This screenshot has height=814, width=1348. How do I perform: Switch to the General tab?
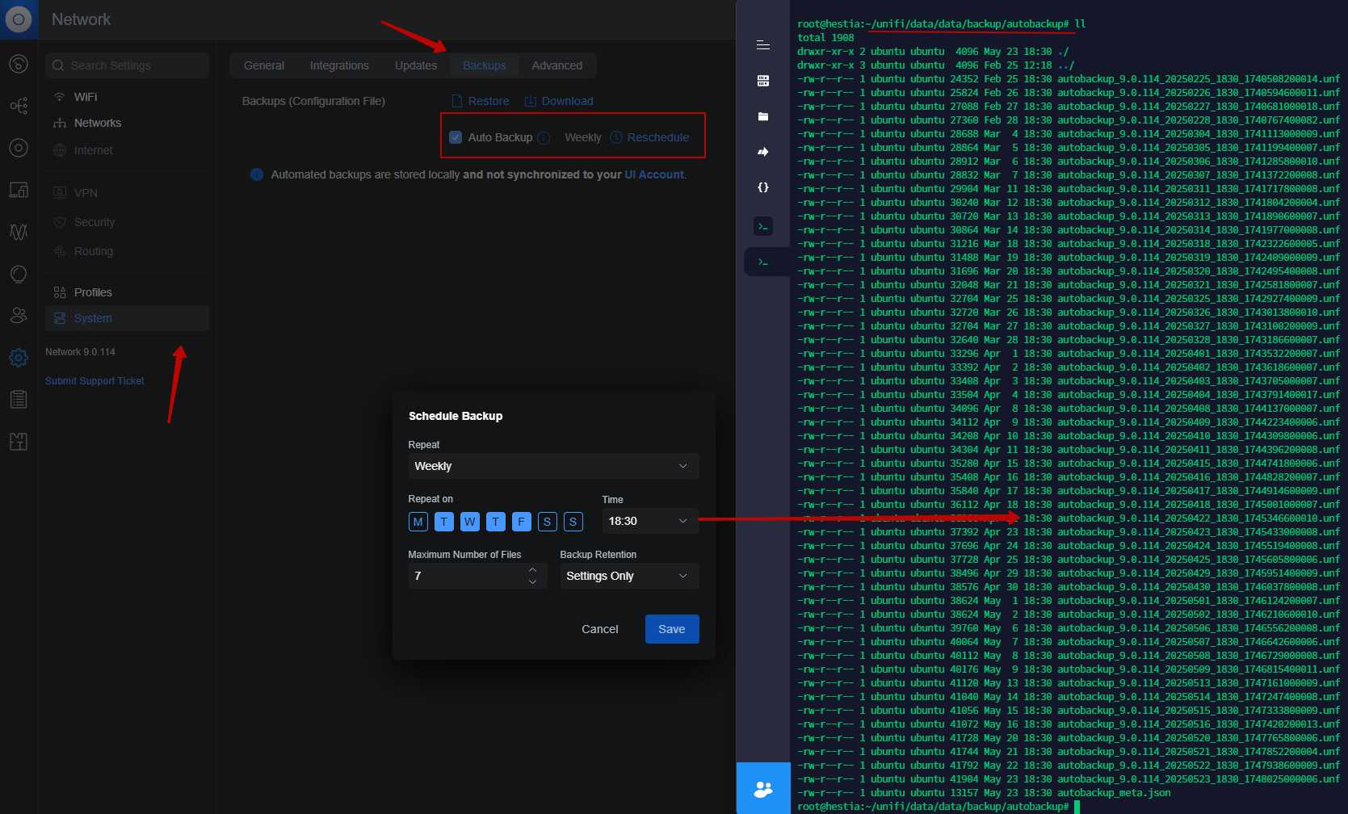264,65
